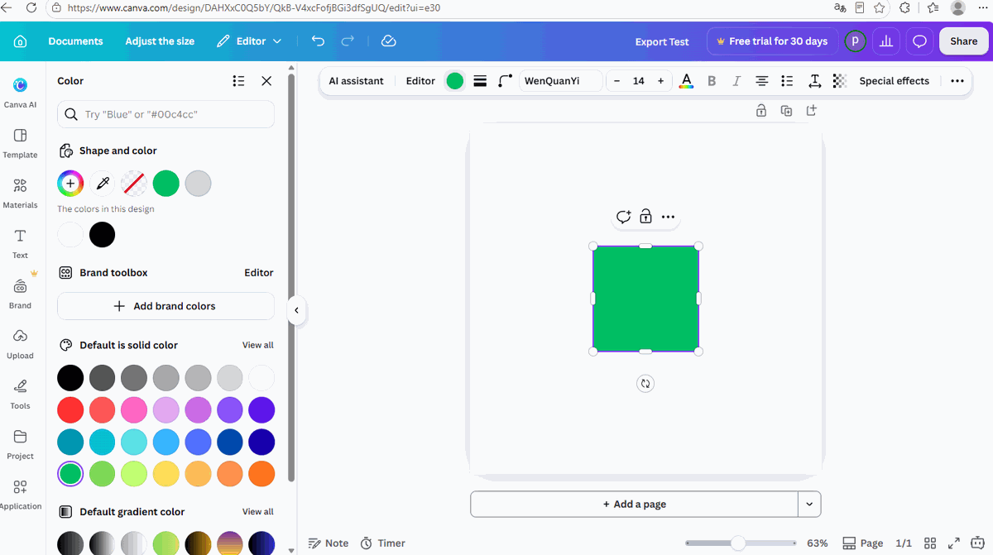This screenshot has width=993, height=555.
Task: Lock the page using top lock icon
Action: tap(761, 111)
